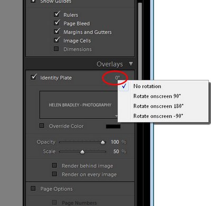211x206 pixels.
Task: Enable the Override Color checkbox
Action: [x=42, y=126]
